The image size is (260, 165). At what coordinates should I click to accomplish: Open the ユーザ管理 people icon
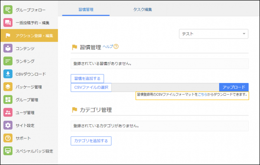[8, 113]
